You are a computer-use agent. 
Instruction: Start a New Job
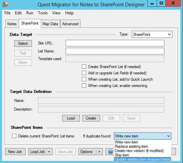(15, 152)
